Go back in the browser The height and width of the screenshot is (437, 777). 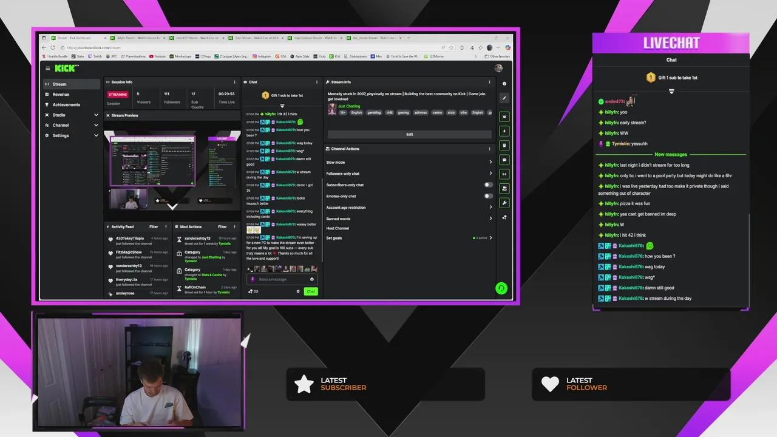[x=45, y=47]
